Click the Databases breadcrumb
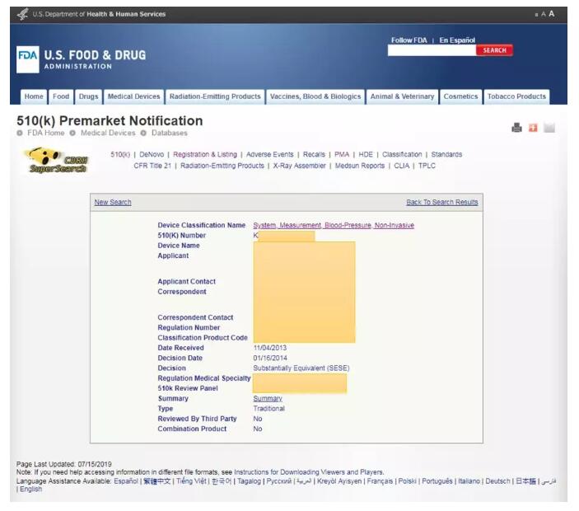The height and width of the screenshot is (511, 579). (x=169, y=133)
